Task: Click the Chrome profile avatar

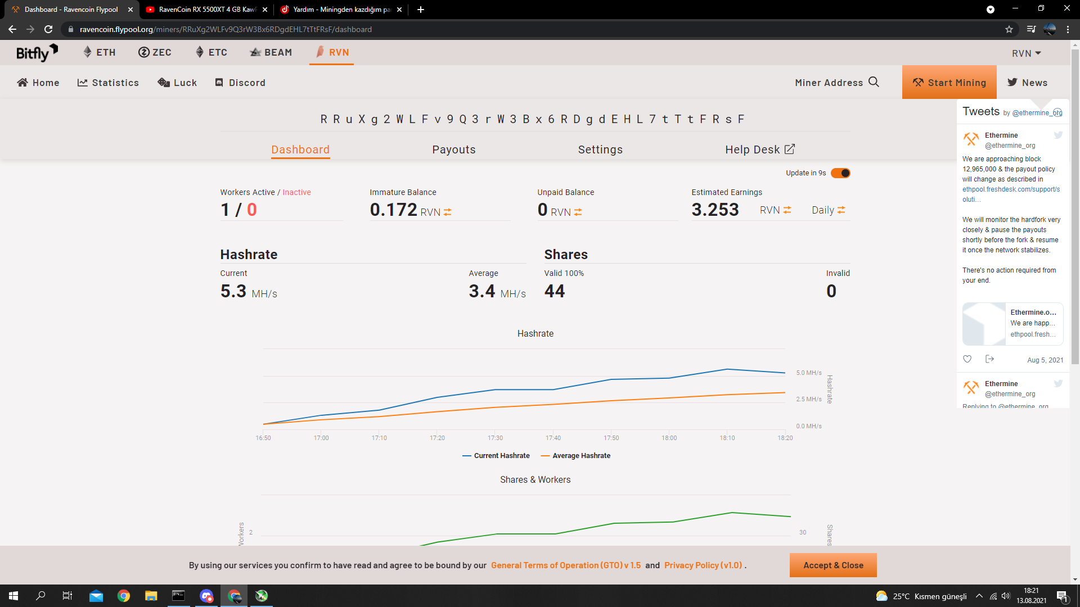Action: pos(1050,29)
